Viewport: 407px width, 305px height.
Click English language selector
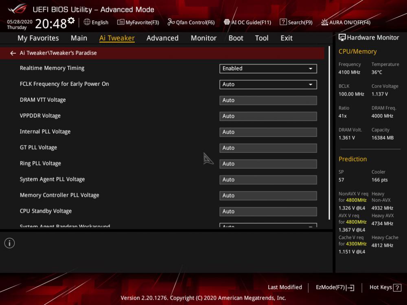(96, 22)
